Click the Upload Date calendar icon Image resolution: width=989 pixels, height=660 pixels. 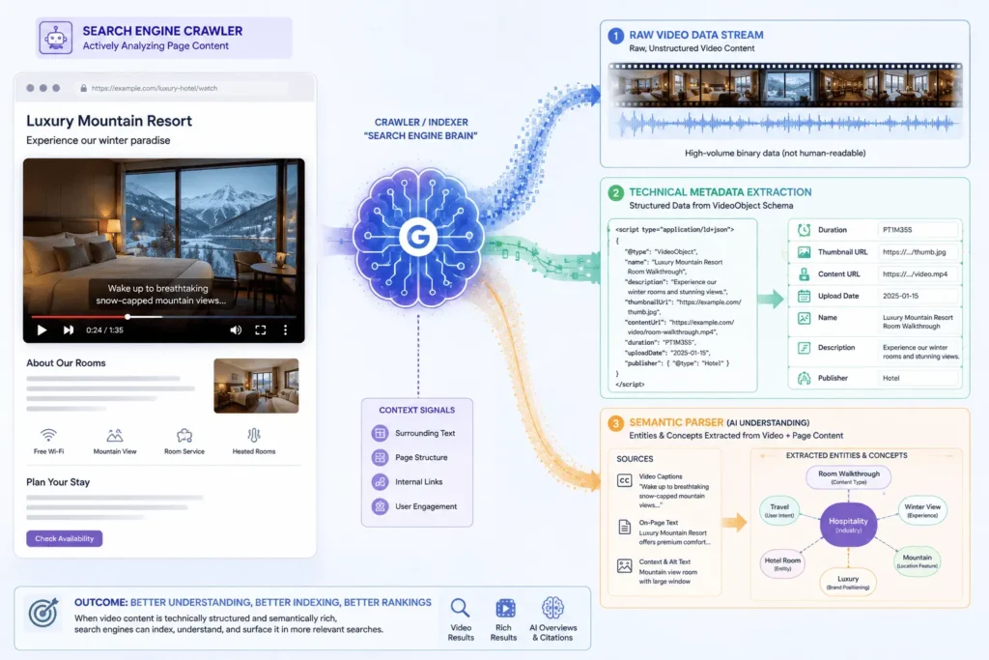coord(804,296)
